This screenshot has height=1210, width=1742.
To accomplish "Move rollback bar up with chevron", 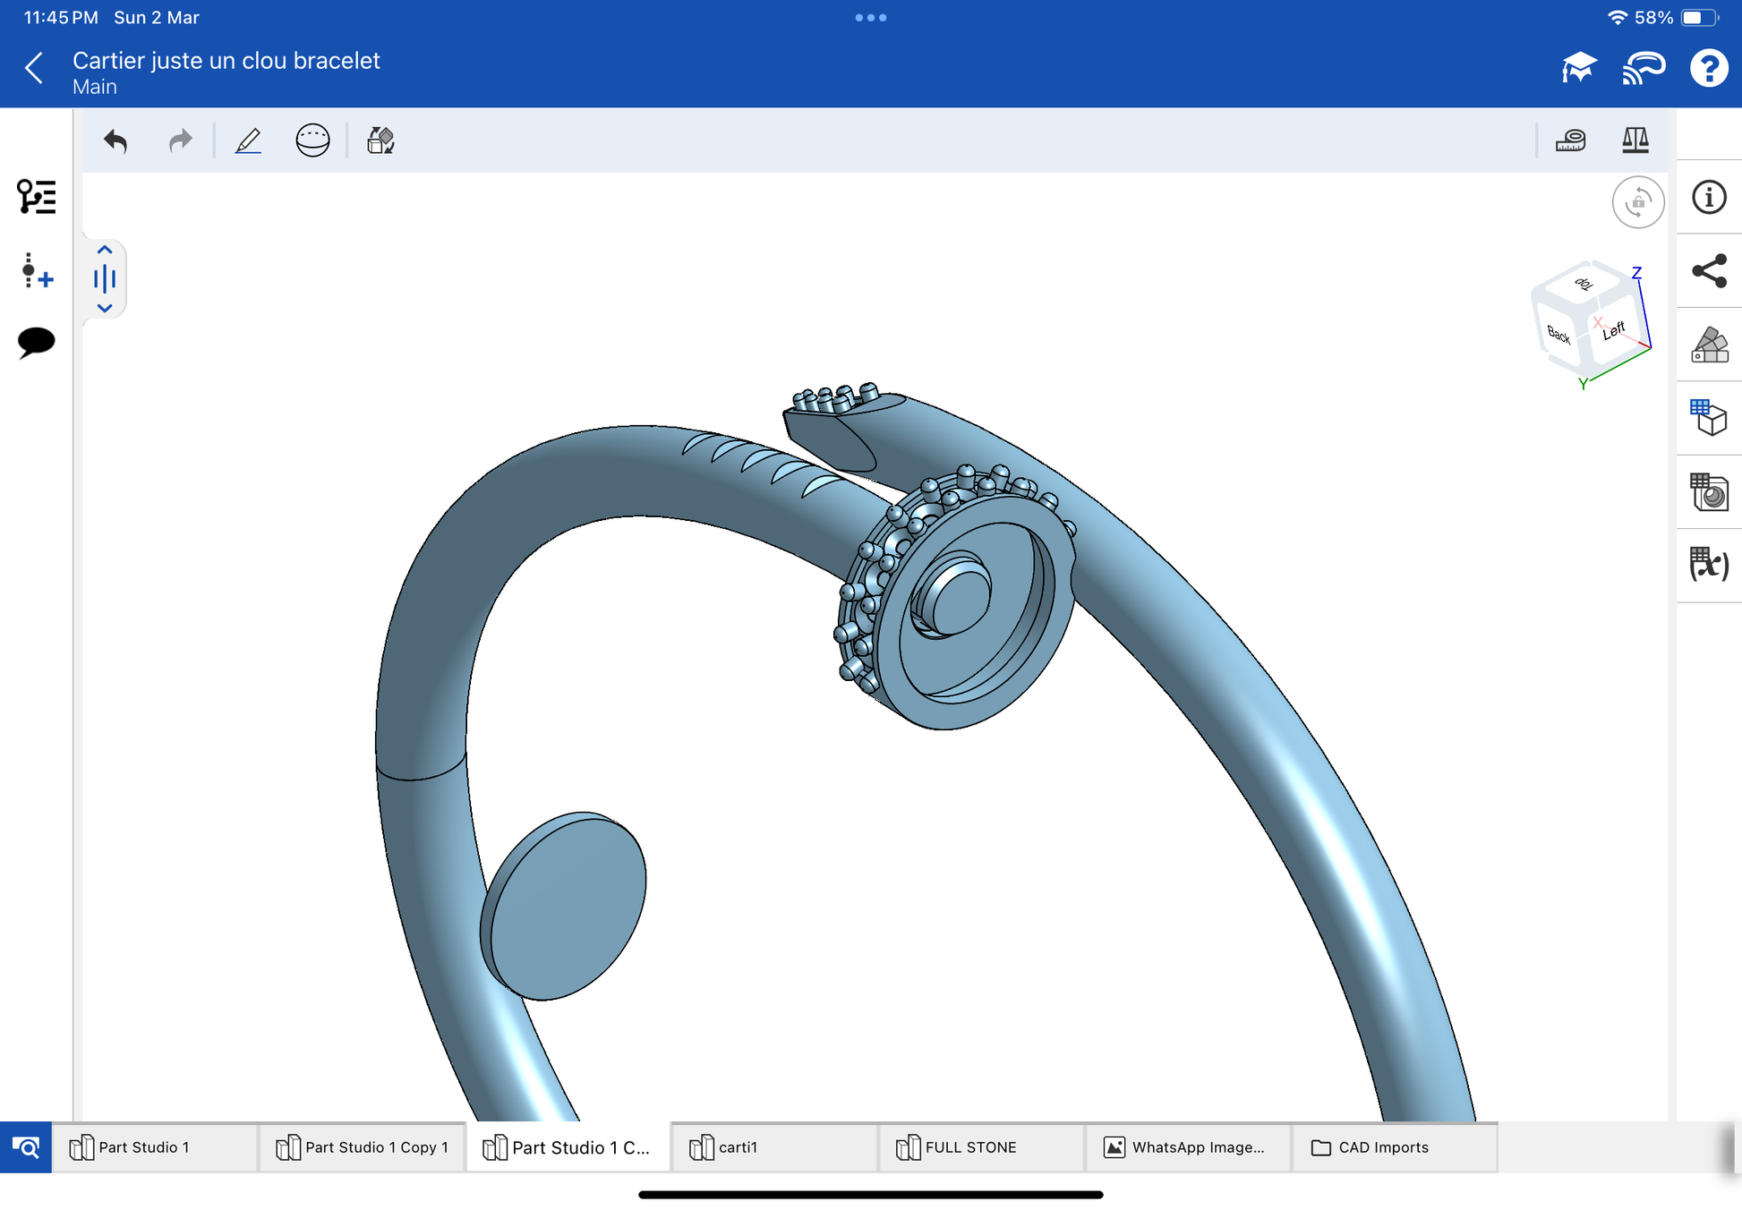I will (x=105, y=251).
